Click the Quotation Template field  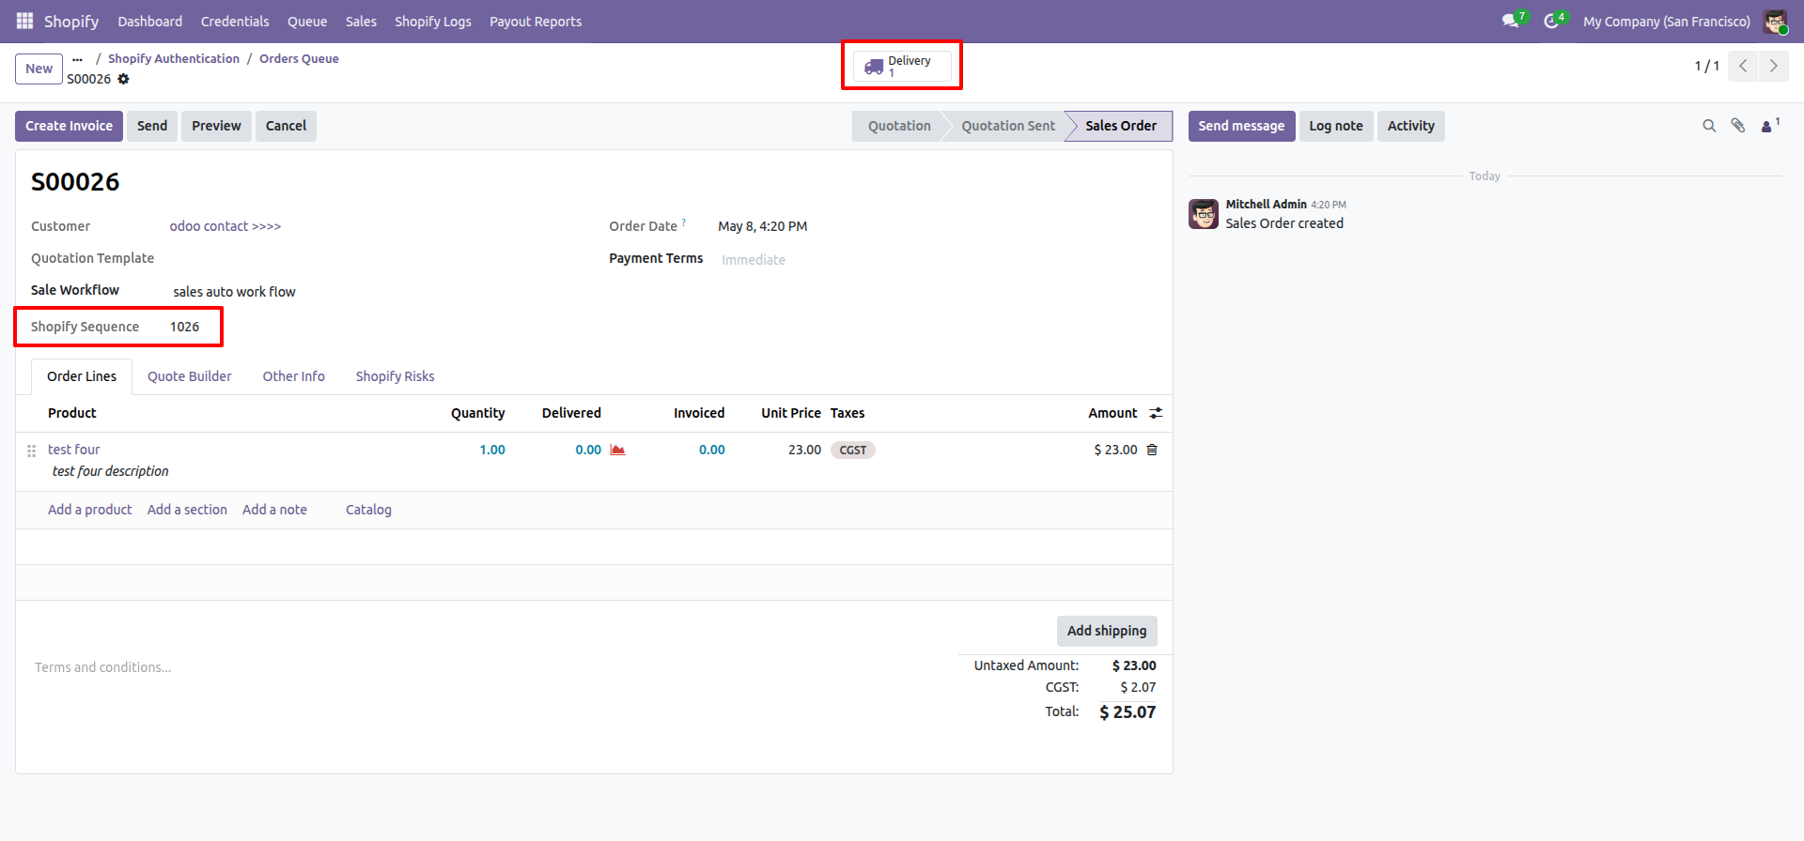point(376,258)
